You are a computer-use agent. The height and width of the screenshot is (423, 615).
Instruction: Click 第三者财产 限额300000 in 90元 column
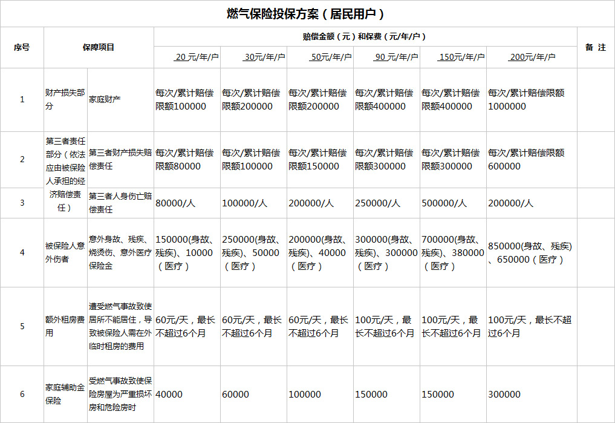coord(387,160)
